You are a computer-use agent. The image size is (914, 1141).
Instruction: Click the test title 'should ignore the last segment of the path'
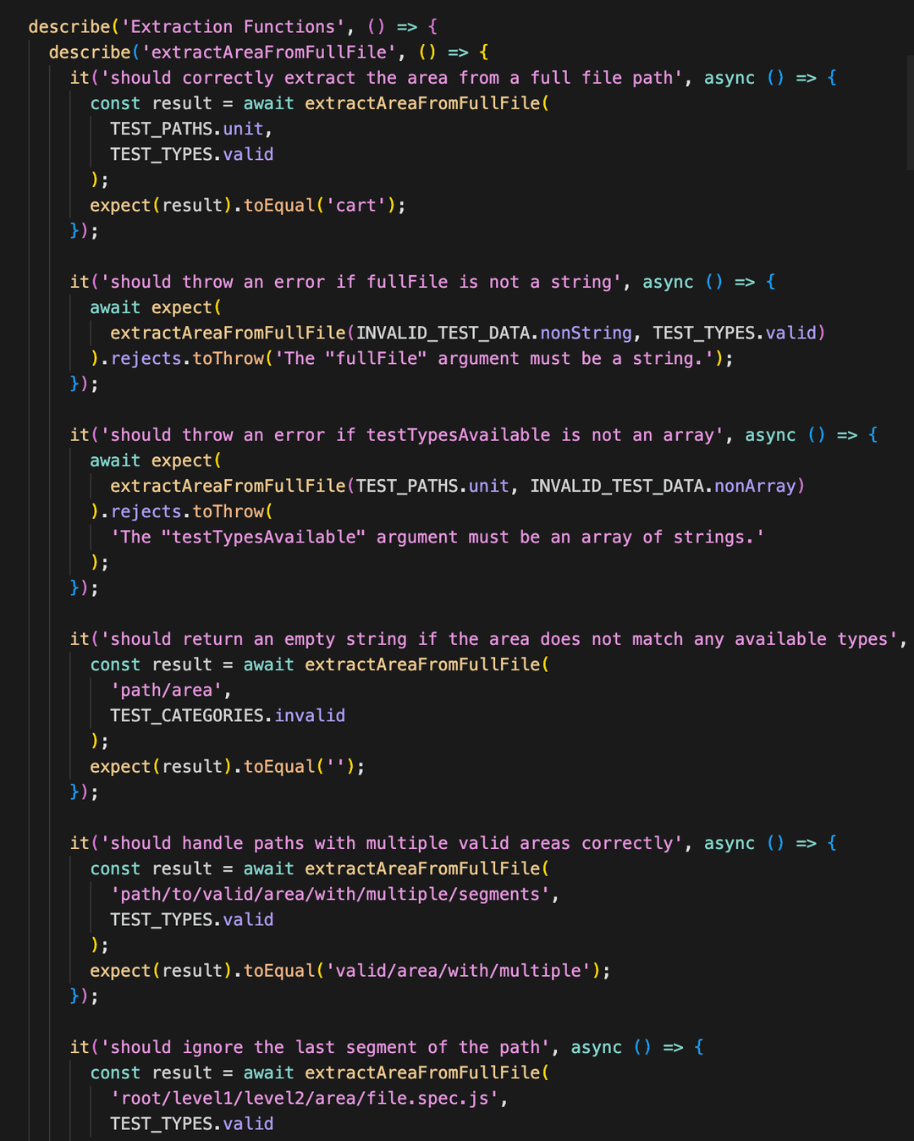tap(325, 1047)
